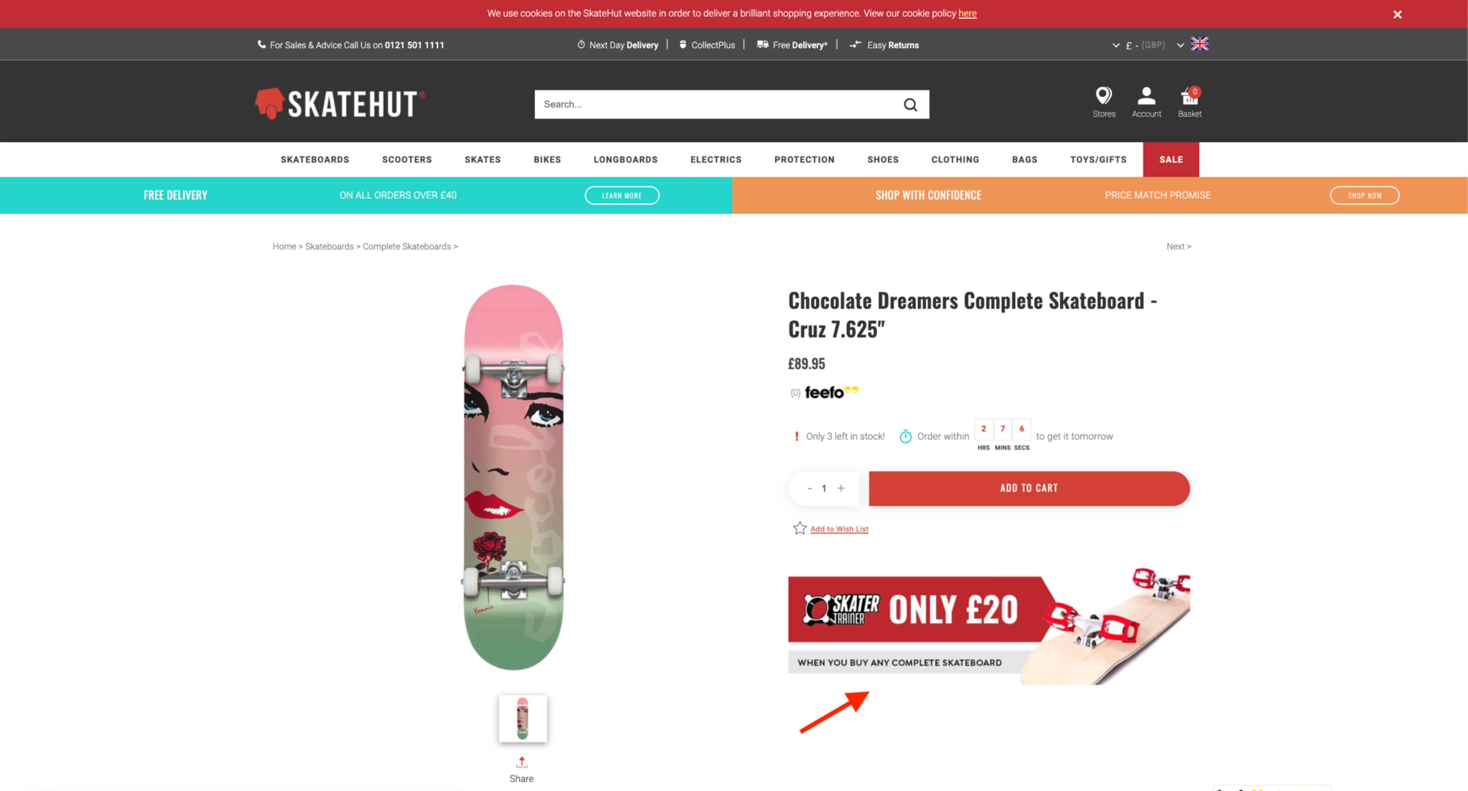Switch to the SALE tab
This screenshot has height=791, width=1468.
1171,160
